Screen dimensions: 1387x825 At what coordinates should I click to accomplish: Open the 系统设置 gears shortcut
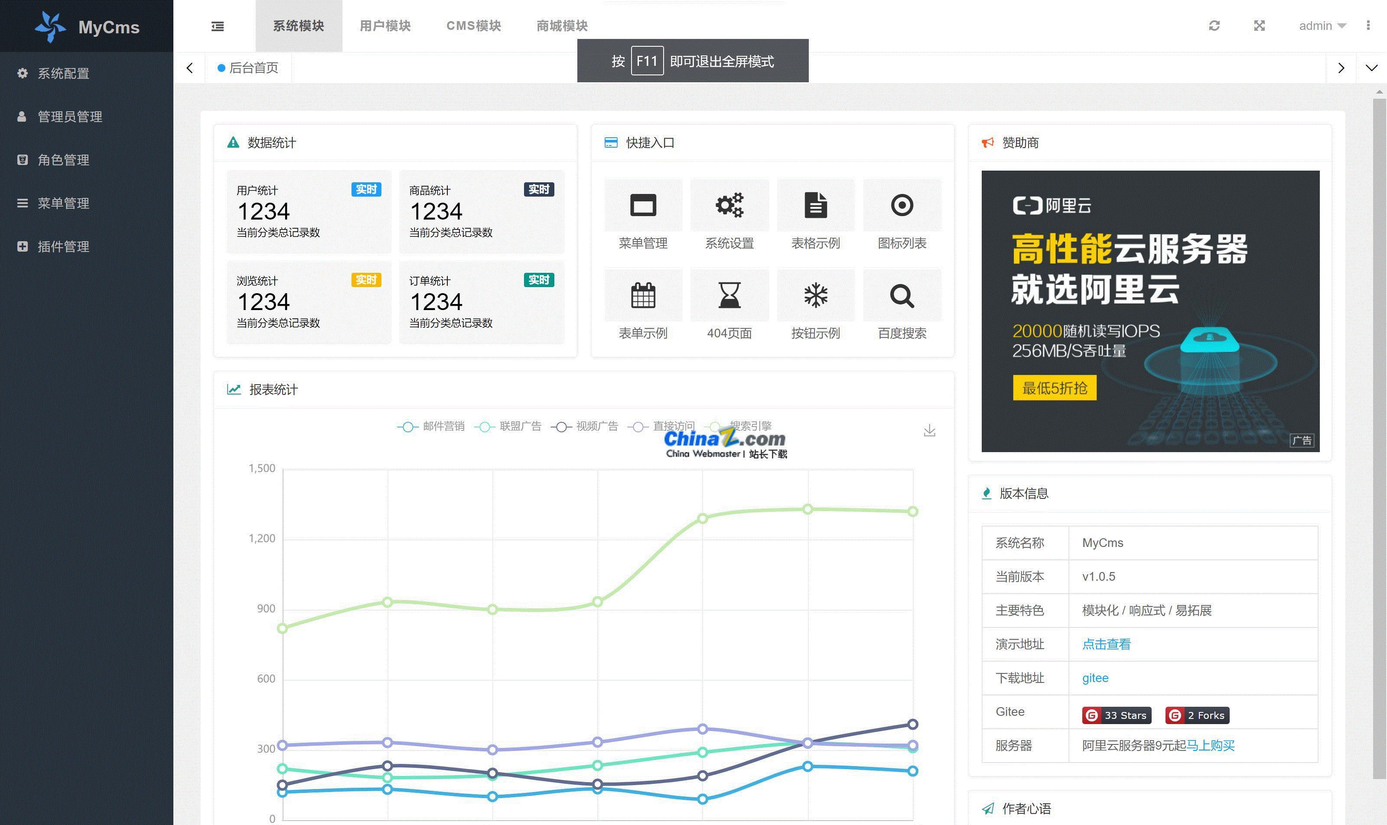729,205
